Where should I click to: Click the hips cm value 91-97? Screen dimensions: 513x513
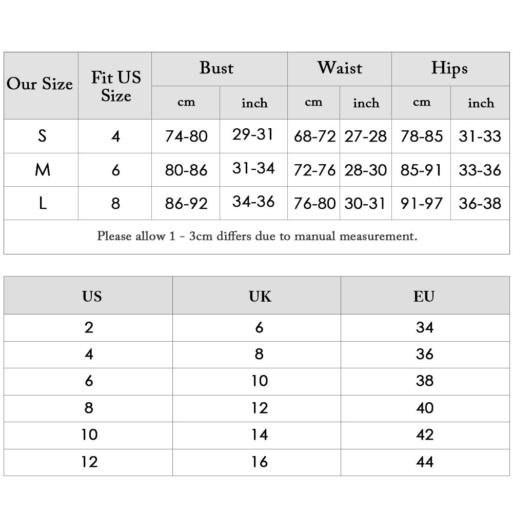tap(421, 203)
